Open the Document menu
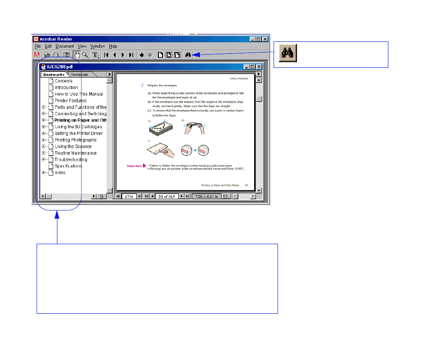This screenshot has width=421, height=353. 65,46
